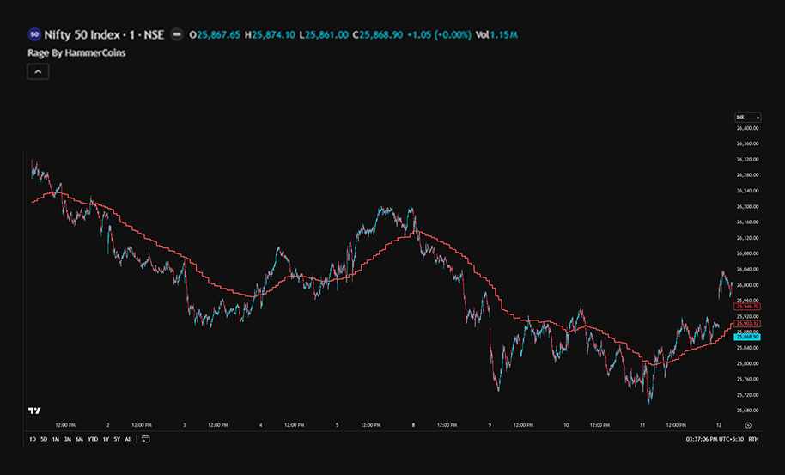Viewport: 785px width, 475px height.
Task: Click the Nifty 50 symbol logo badge
Action: [34, 34]
